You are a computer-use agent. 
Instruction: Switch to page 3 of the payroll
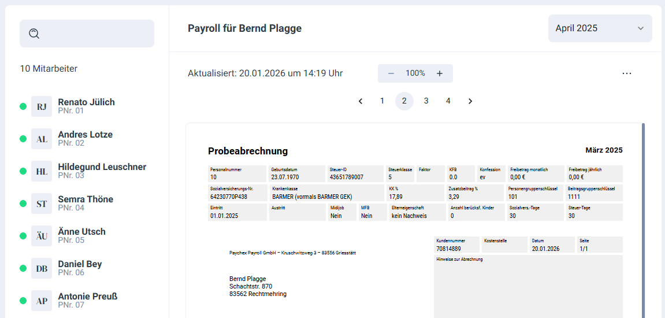click(426, 101)
